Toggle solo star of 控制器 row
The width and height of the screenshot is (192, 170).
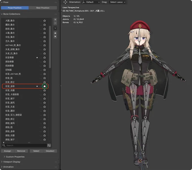[45, 70]
